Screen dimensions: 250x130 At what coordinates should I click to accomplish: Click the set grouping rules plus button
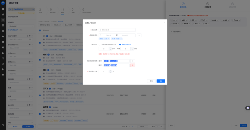click(x=175, y=32)
